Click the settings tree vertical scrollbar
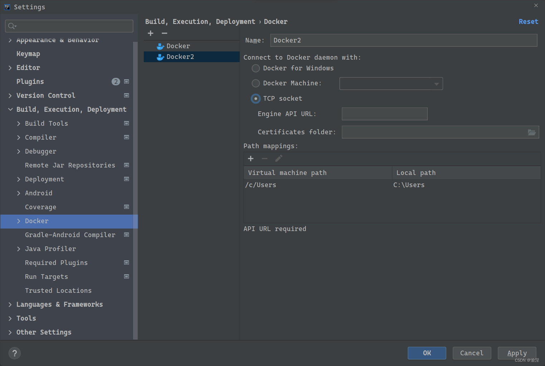545x366 pixels. [x=135, y=190]
